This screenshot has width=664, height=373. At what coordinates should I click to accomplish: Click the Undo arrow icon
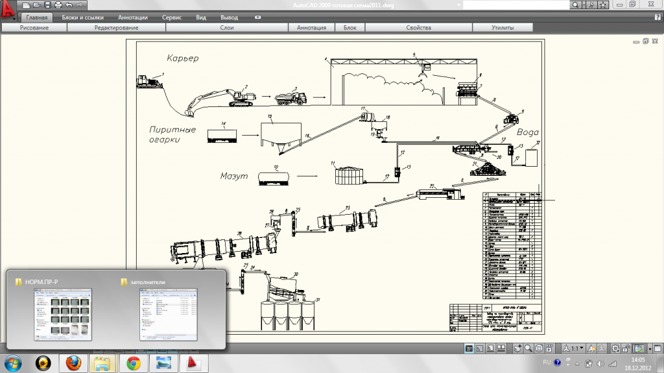69,5
